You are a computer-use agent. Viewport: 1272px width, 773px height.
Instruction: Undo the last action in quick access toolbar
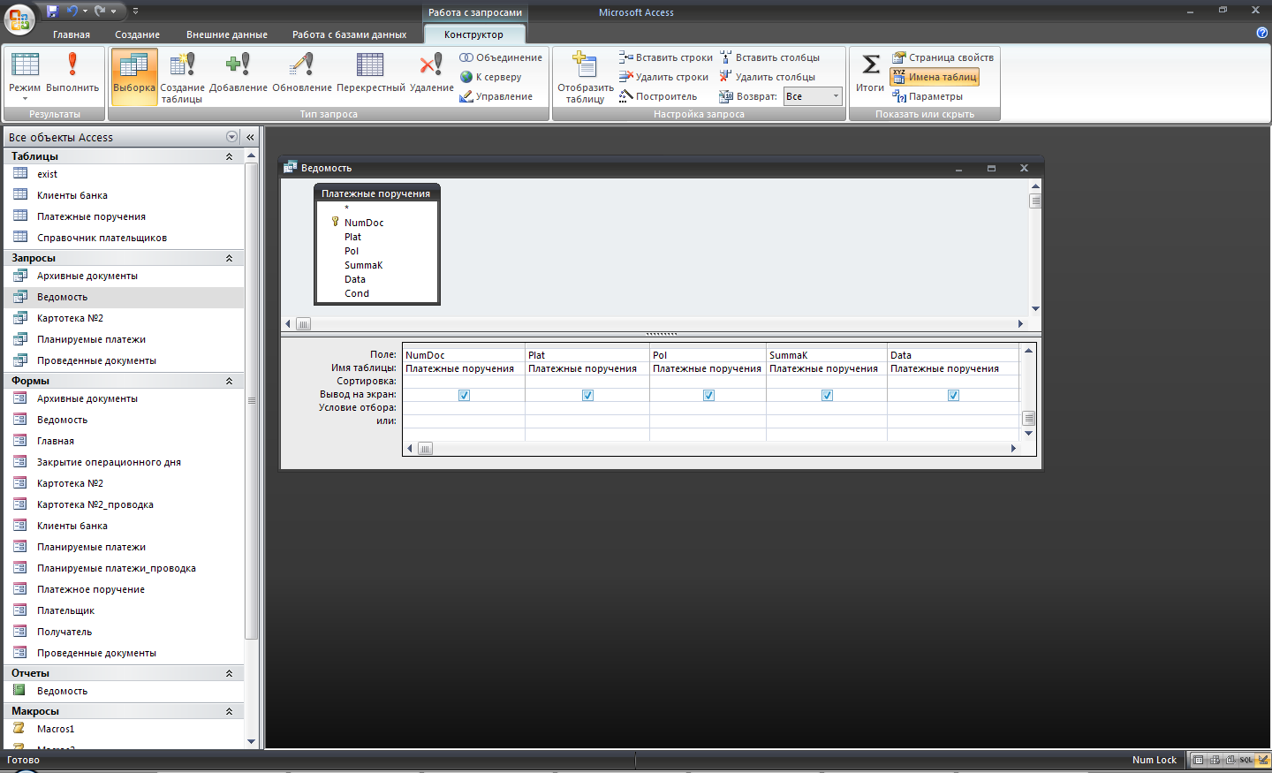coord(72,11)
